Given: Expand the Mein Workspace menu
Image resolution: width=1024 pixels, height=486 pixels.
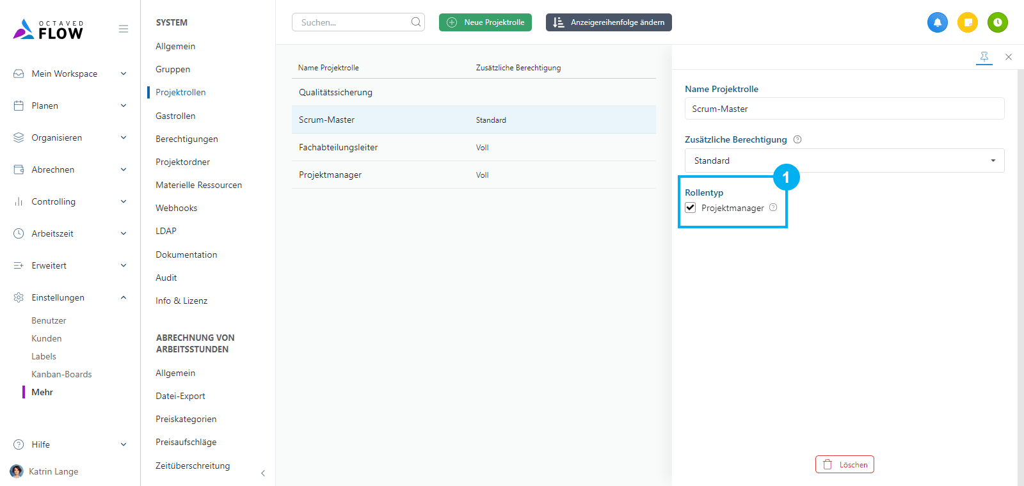Looking at the screenshot, I should coord(70,74).
